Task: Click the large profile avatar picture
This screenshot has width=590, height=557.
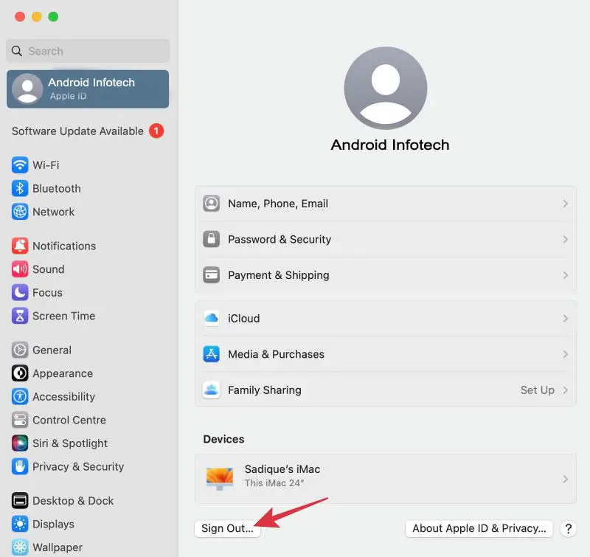Action: pyautogui.click(x=386, y=88)
